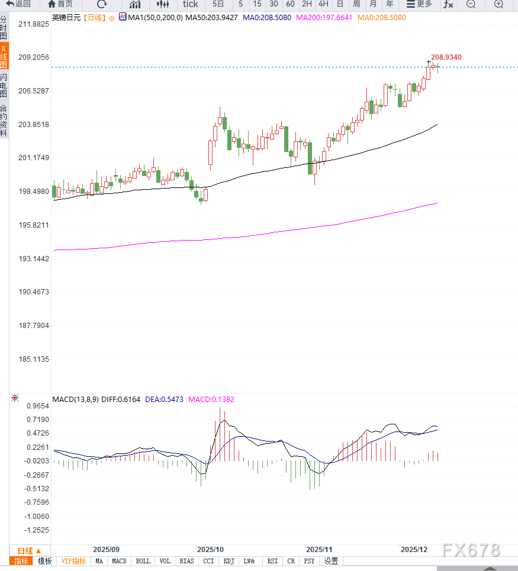Open the fx formula function icon
The width and height of the screenshot is (518, 571).
coord(448,4)
